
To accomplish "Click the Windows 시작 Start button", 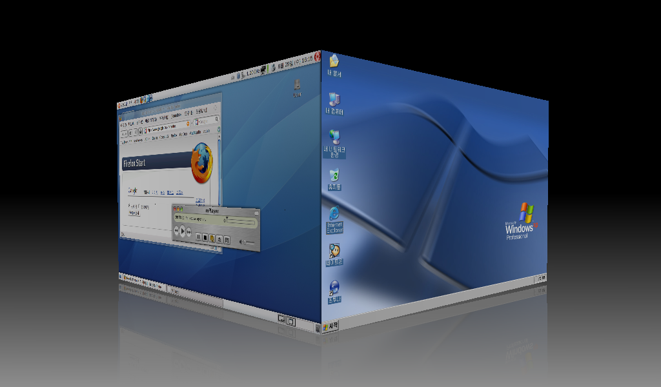I will pos(330,326).
